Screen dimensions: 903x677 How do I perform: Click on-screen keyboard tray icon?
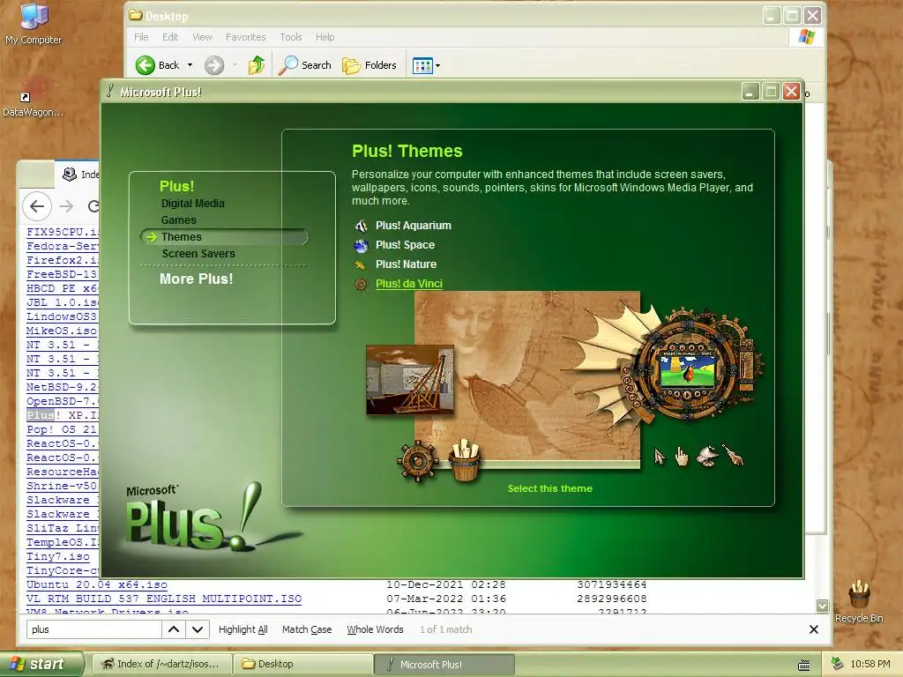point(804,666)
